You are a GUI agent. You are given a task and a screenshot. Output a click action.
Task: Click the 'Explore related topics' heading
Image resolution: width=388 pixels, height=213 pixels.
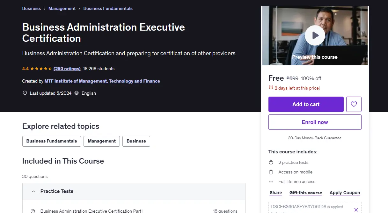61,126
